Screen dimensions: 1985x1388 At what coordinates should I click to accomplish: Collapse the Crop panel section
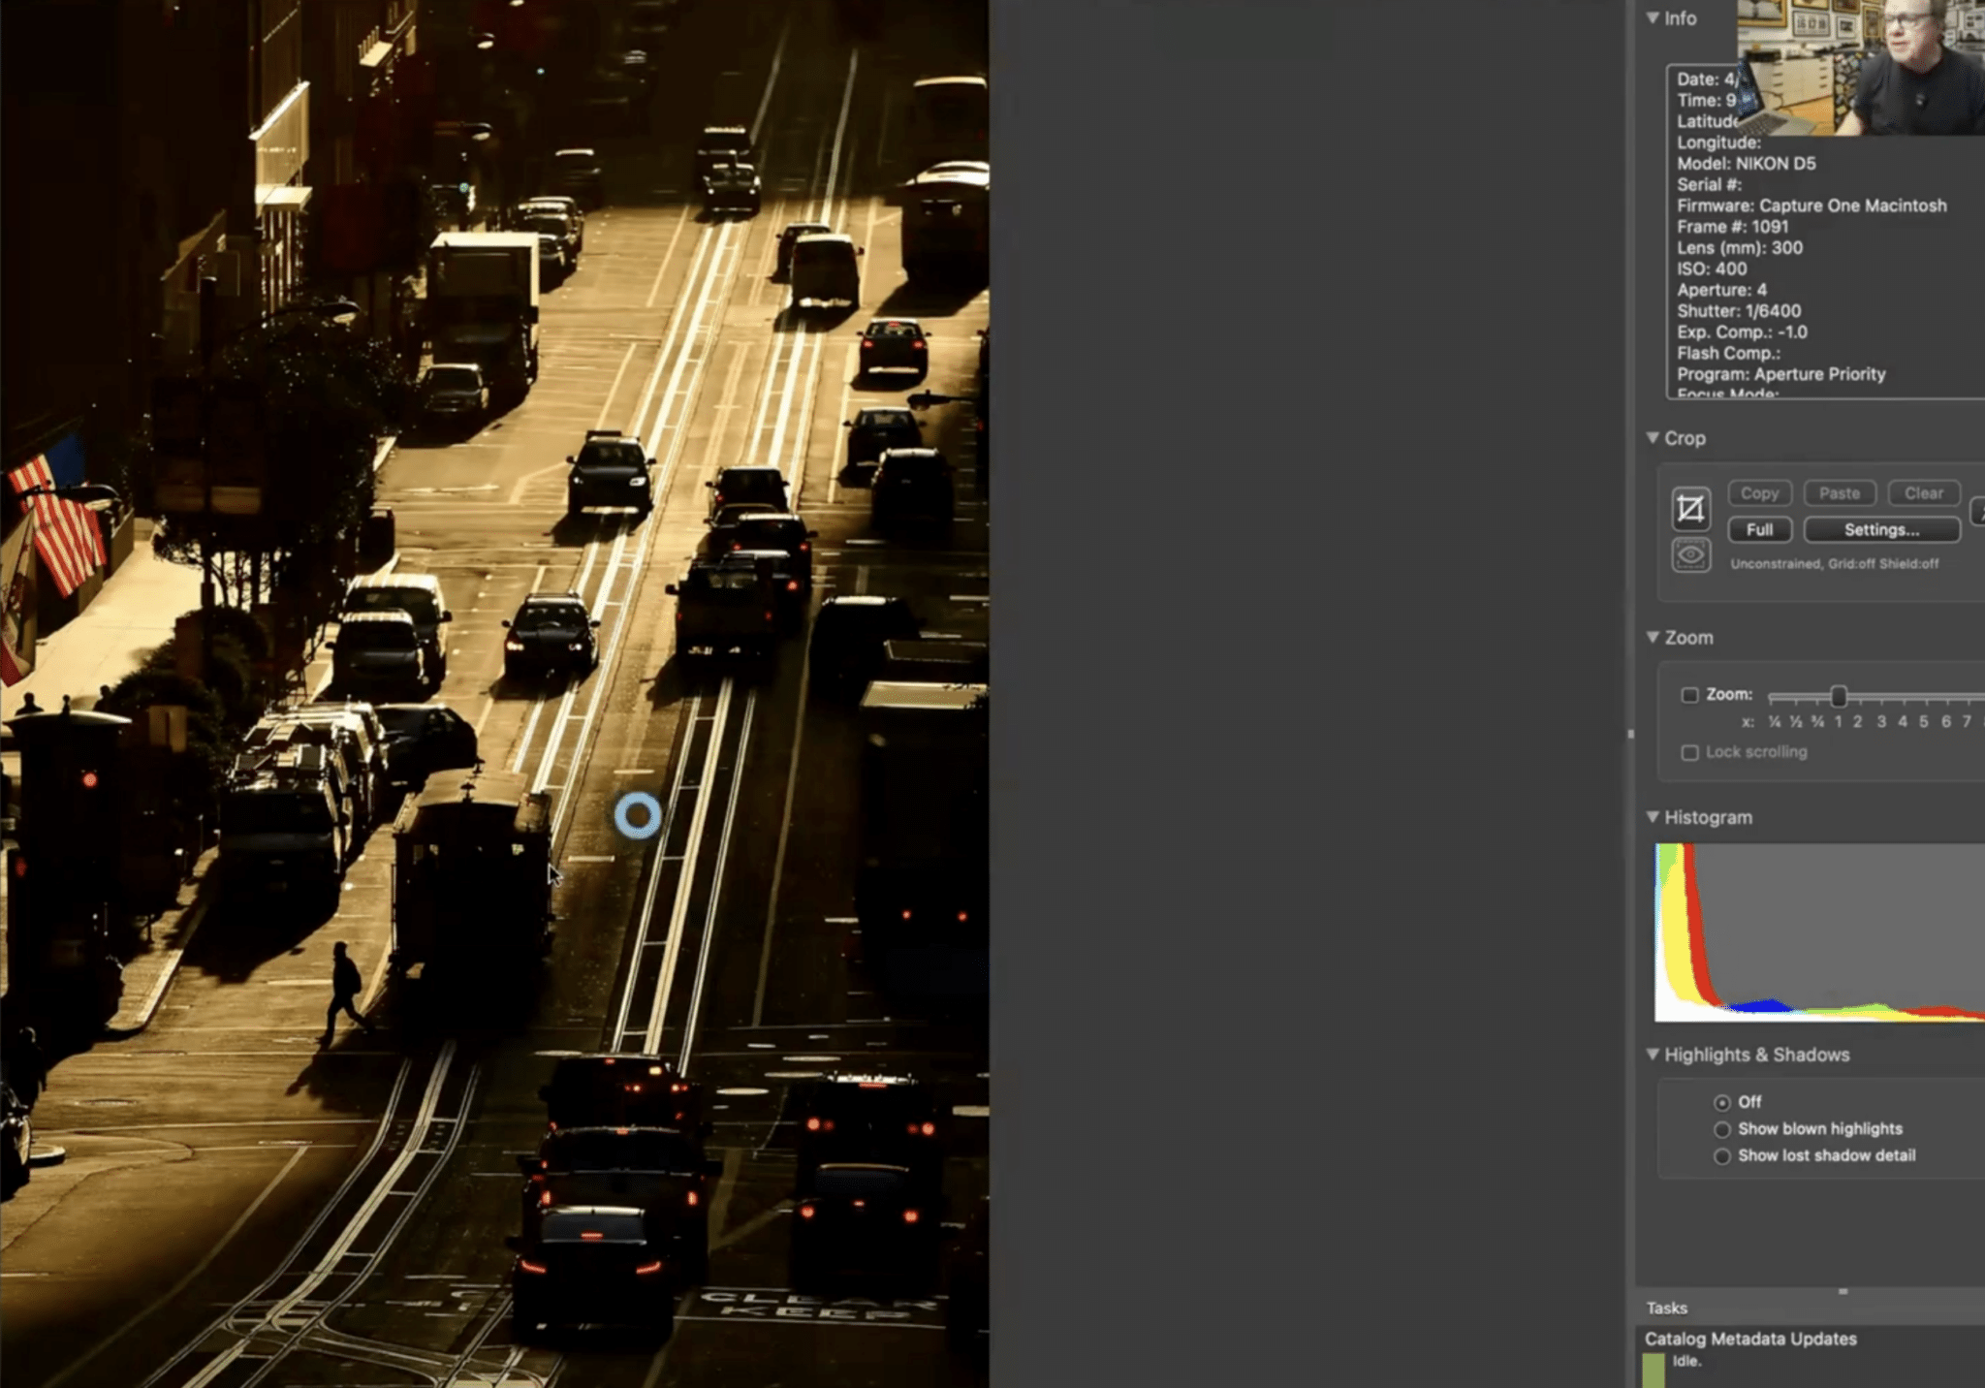pos(1654,438)
